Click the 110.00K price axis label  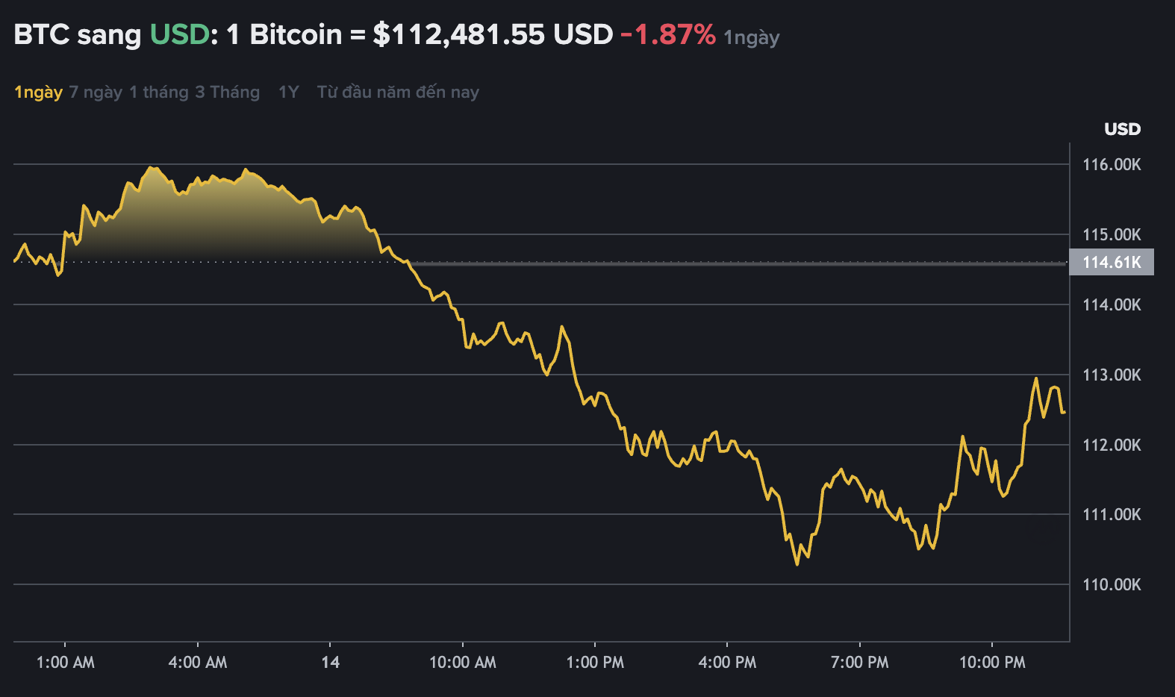pos(1112,584)
